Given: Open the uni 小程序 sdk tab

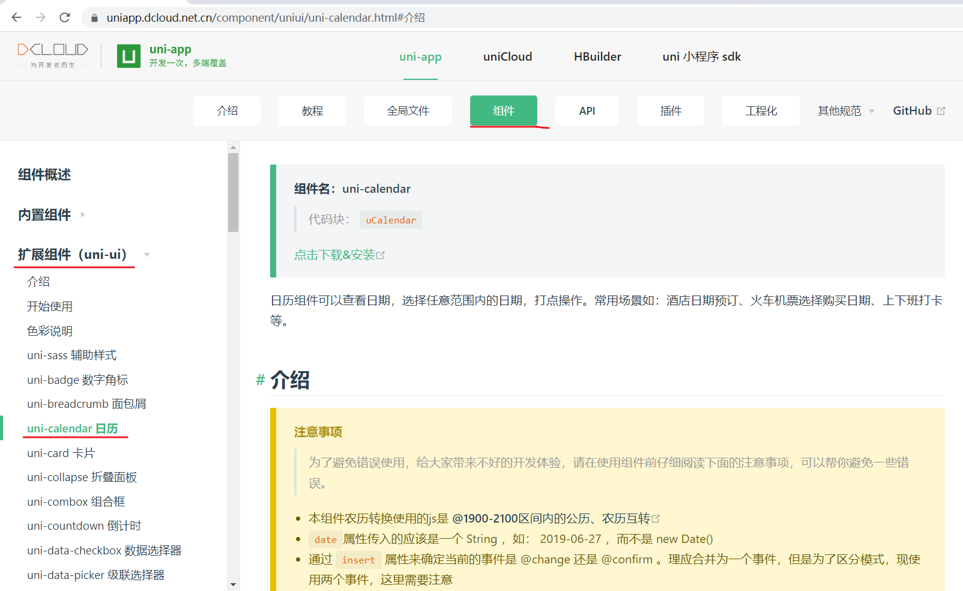Looking at the screenshot, I should 701,56.
